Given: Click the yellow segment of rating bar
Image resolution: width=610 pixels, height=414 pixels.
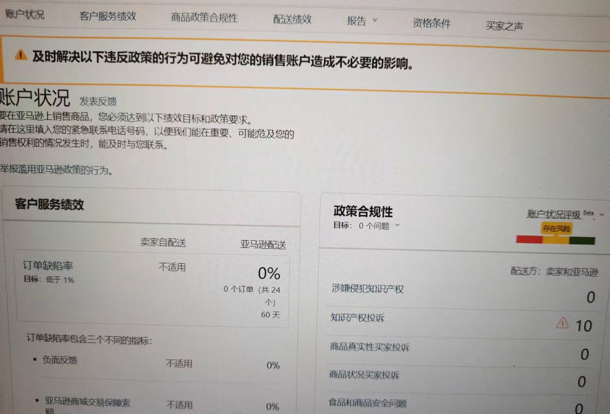Looking at the screenshot, I should [556, 240].
